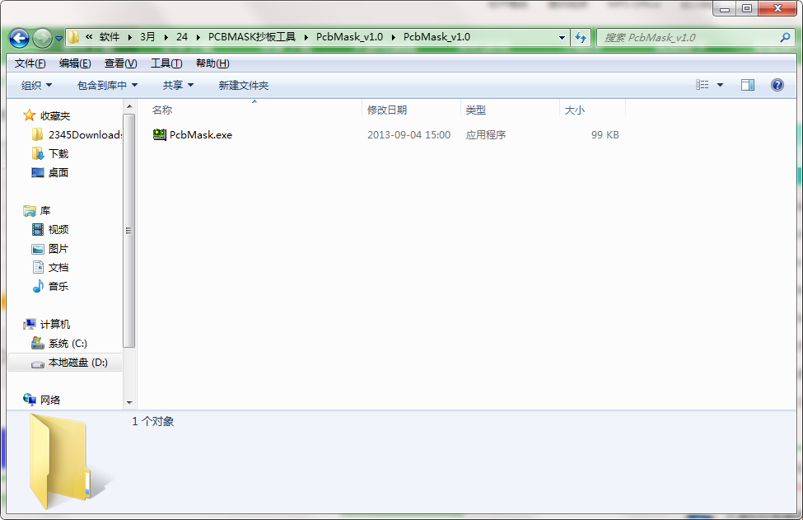
Task: Click the 应用程序 type cell
Action: point(485,135)
